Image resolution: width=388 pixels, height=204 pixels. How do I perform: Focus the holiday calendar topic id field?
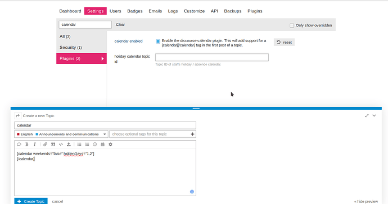tap(212, 57)
